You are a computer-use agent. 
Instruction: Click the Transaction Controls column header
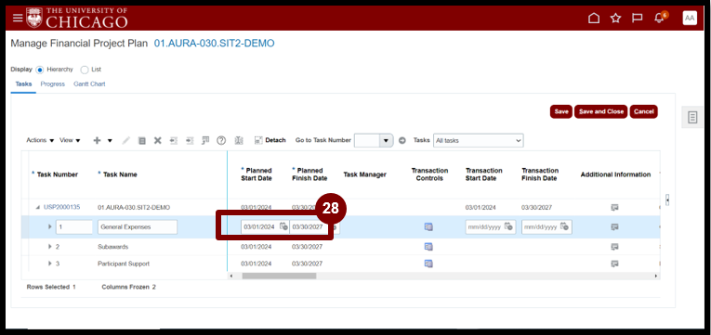429,174
